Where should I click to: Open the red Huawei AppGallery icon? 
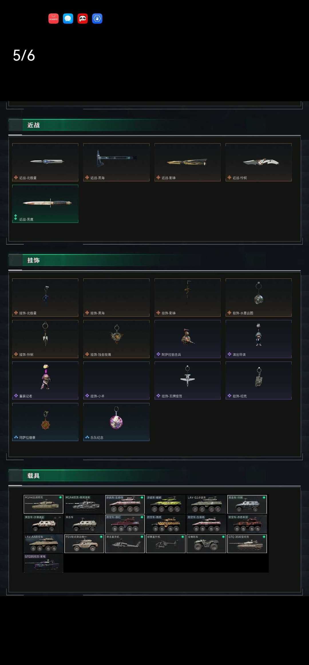(54, 19)
